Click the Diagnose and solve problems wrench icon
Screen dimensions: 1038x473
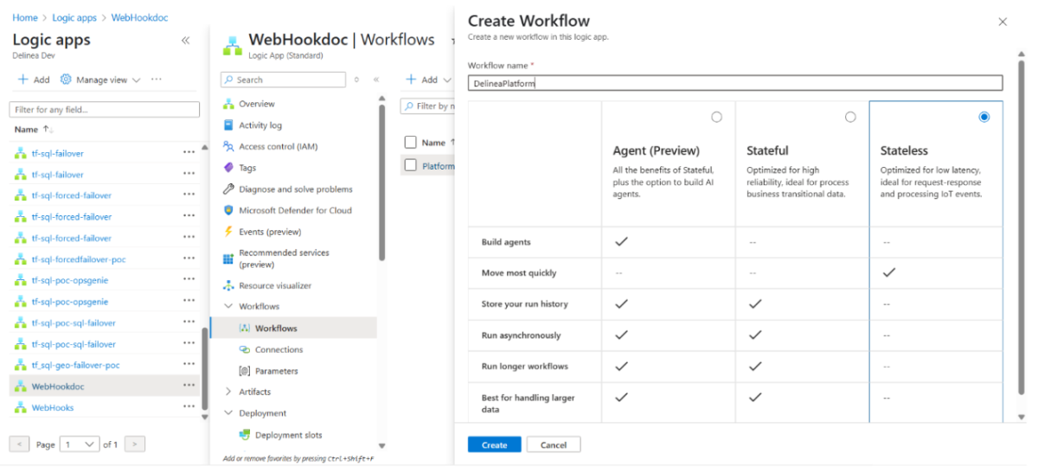[x=228, y=189]
